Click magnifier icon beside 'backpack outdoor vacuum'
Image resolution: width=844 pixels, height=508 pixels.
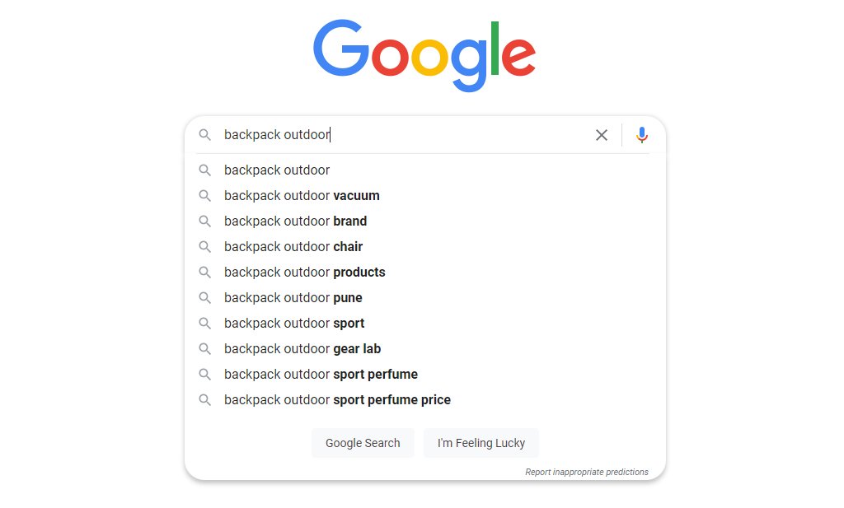[205, 196]
